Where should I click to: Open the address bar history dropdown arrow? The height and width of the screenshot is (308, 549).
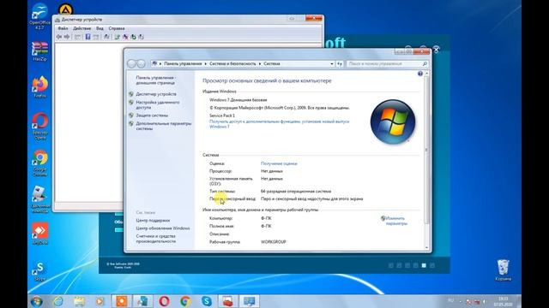tap(332, 64)
